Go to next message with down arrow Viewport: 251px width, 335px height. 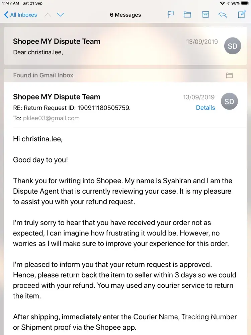pos(61,15)
